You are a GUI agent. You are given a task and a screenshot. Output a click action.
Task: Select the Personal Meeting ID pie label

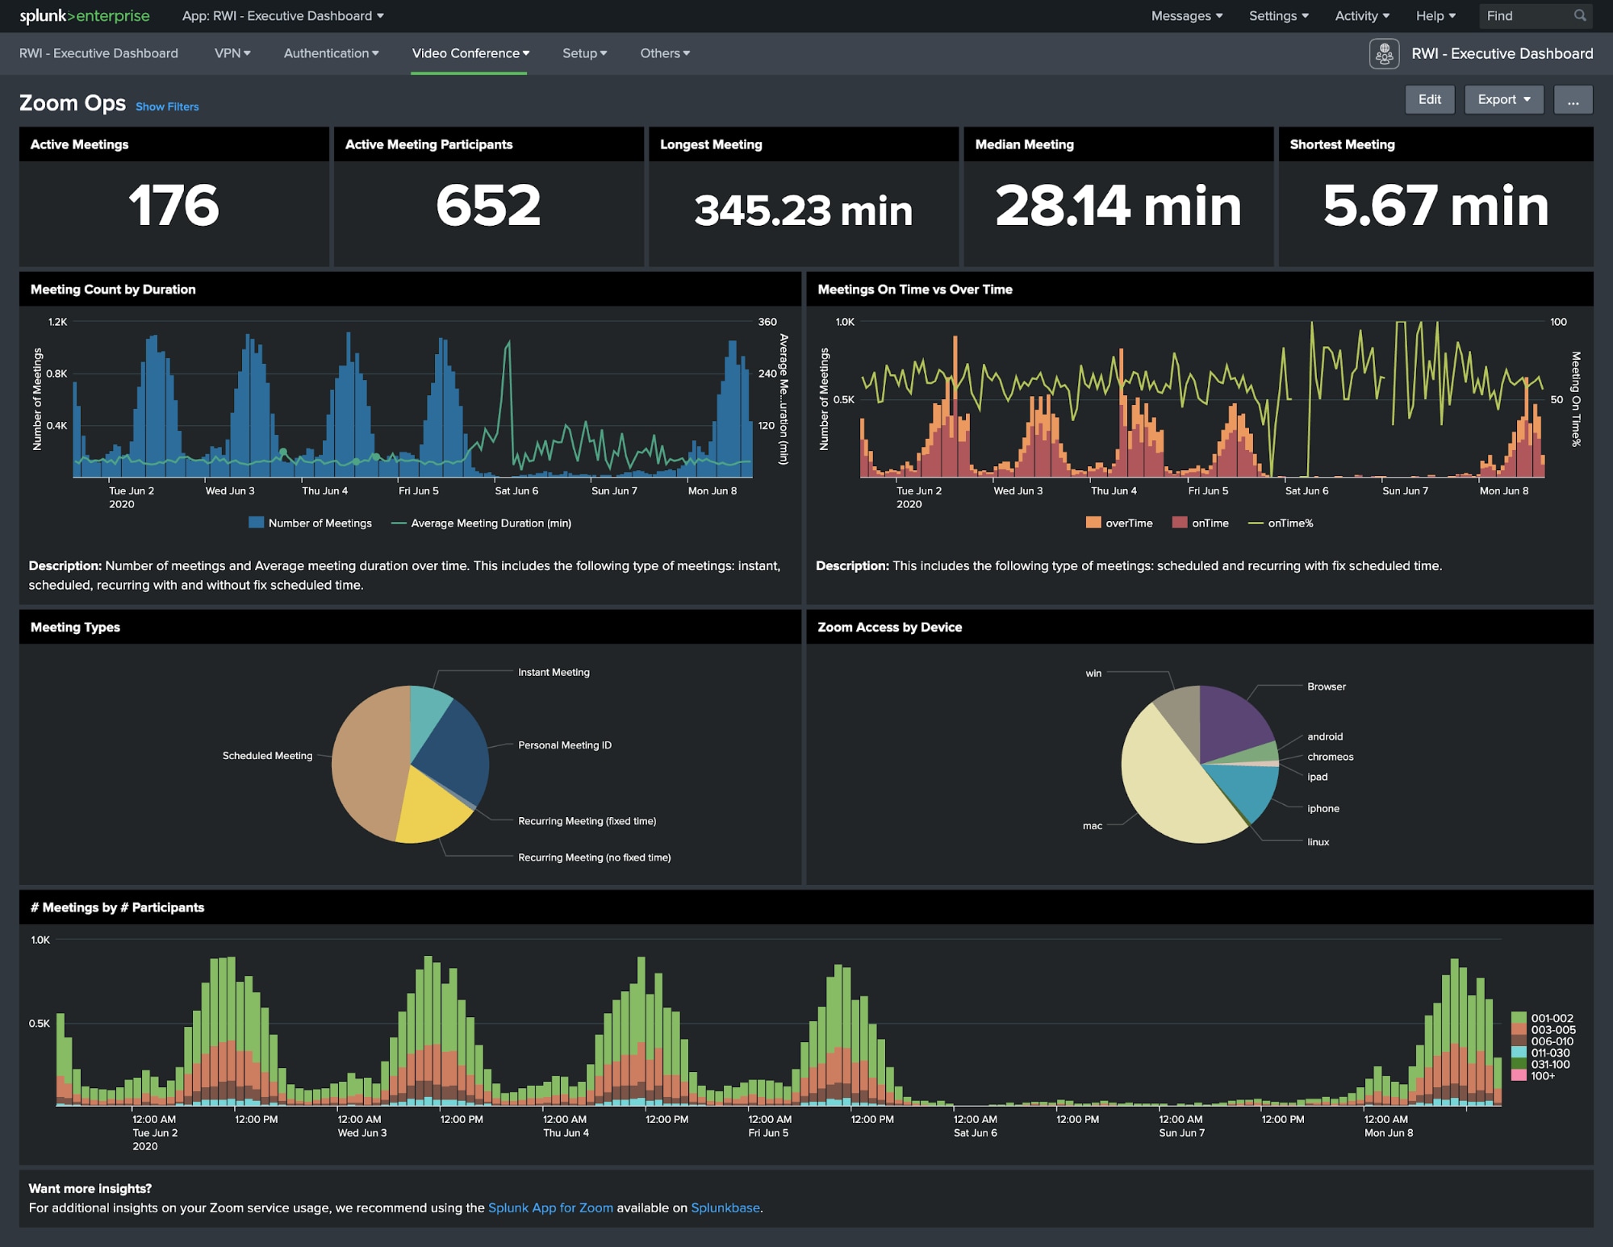coord(565,744)
